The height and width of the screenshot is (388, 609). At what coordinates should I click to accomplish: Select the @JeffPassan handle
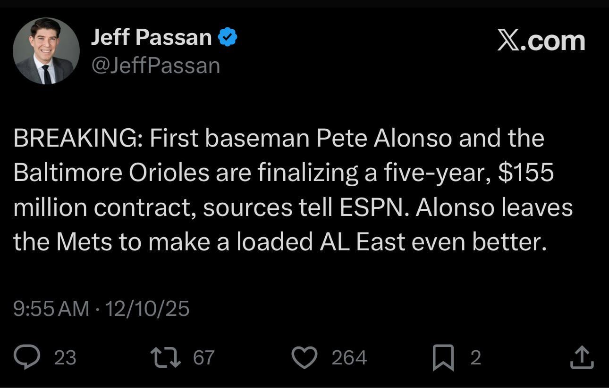click(156, 66)
